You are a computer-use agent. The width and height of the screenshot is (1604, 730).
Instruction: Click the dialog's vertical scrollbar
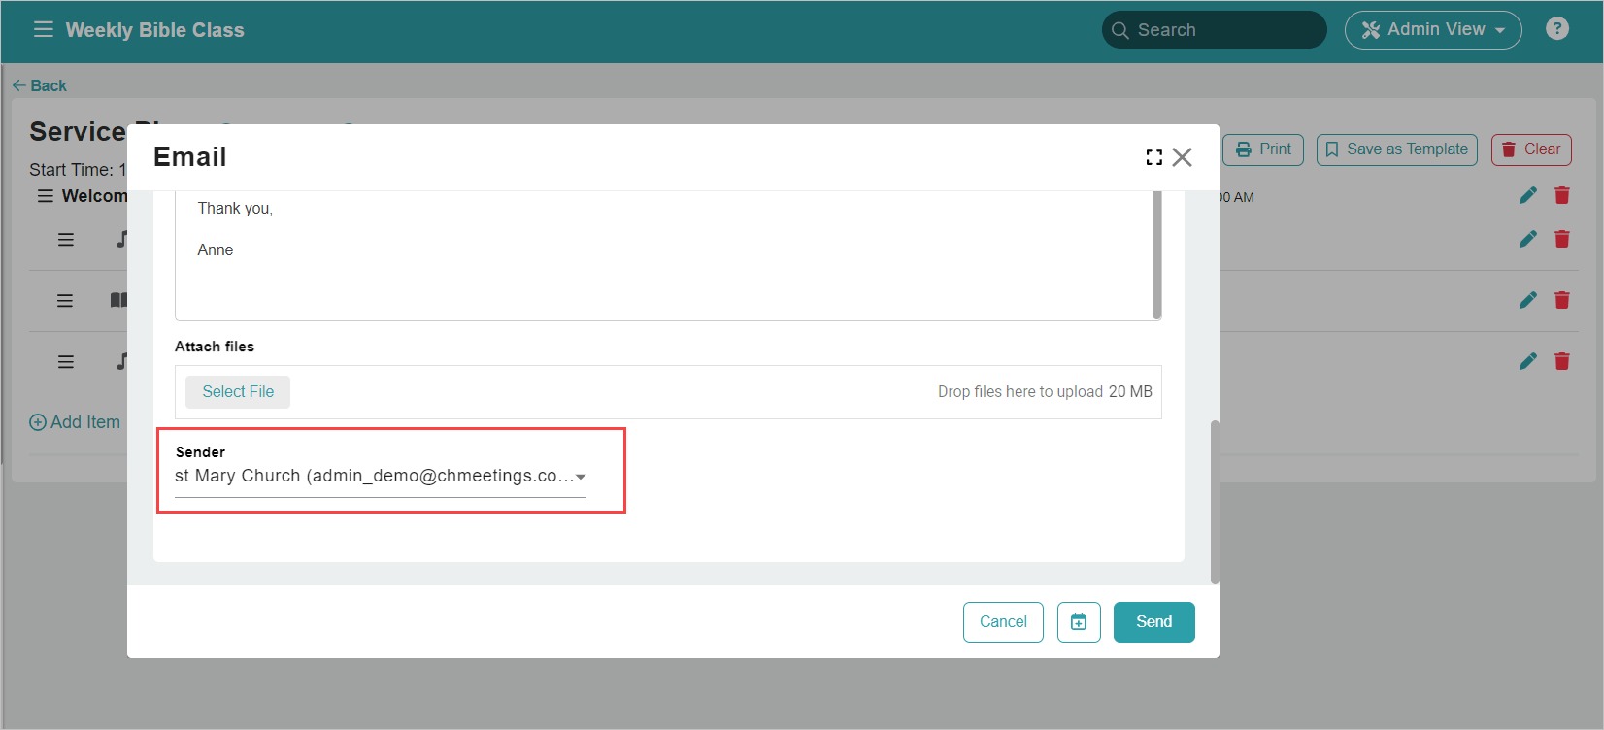[1215, 502]
